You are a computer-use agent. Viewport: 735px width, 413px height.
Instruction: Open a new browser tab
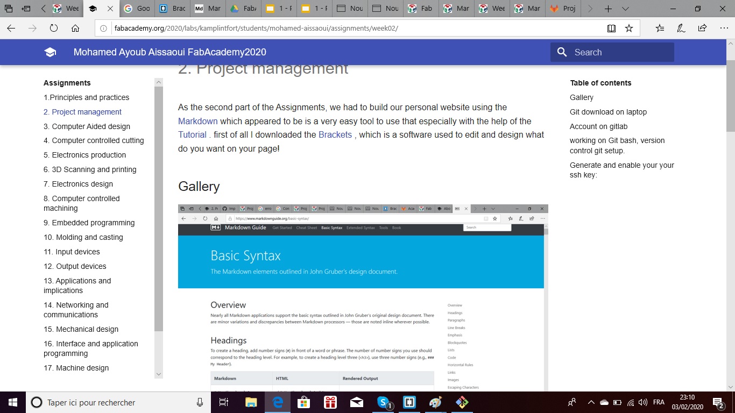click(608, 9)
